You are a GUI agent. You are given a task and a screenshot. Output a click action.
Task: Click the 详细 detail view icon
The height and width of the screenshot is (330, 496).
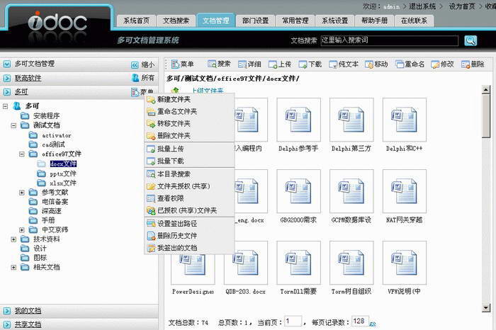pos(242,64)
